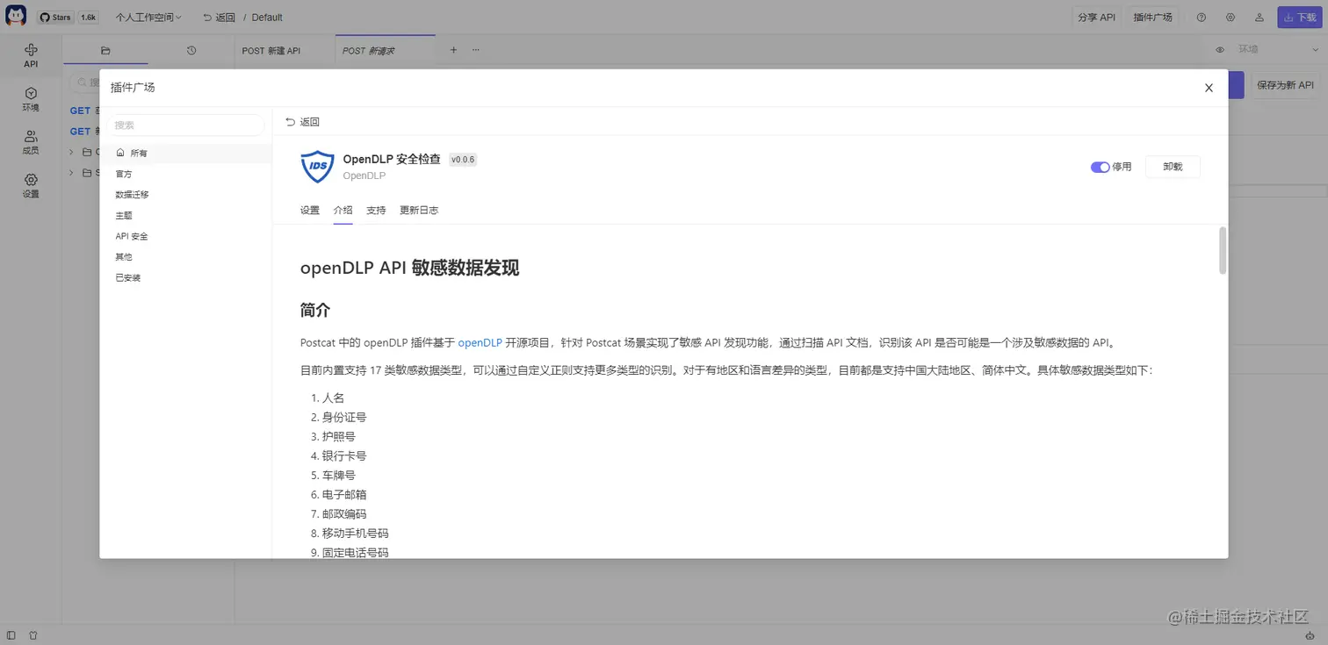The height and width of the screenshot is (645, 1328).
Task: Toggle the sidebar panel icon in status bar
Action: tap(11, 634)
